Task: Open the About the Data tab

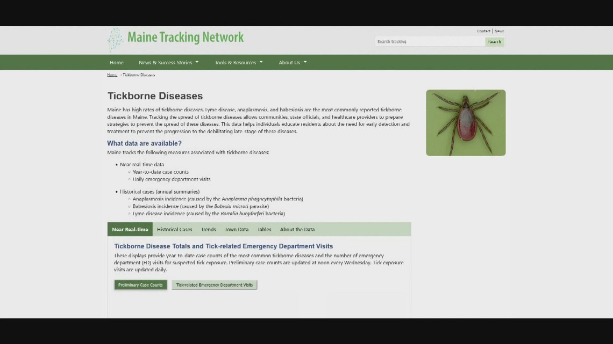Action: (297, 229)
